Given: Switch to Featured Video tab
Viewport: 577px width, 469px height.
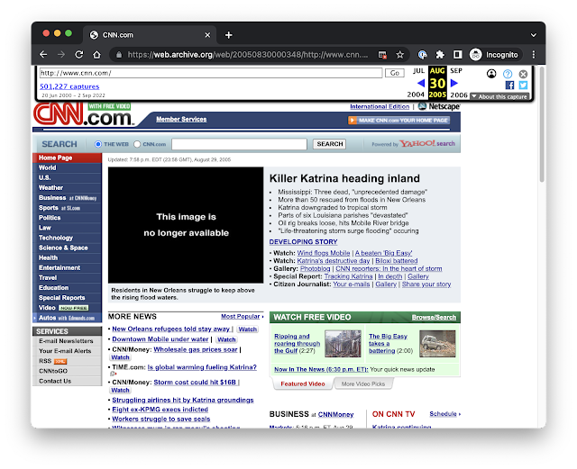Looking at the screenshot, I should (303, 383).
